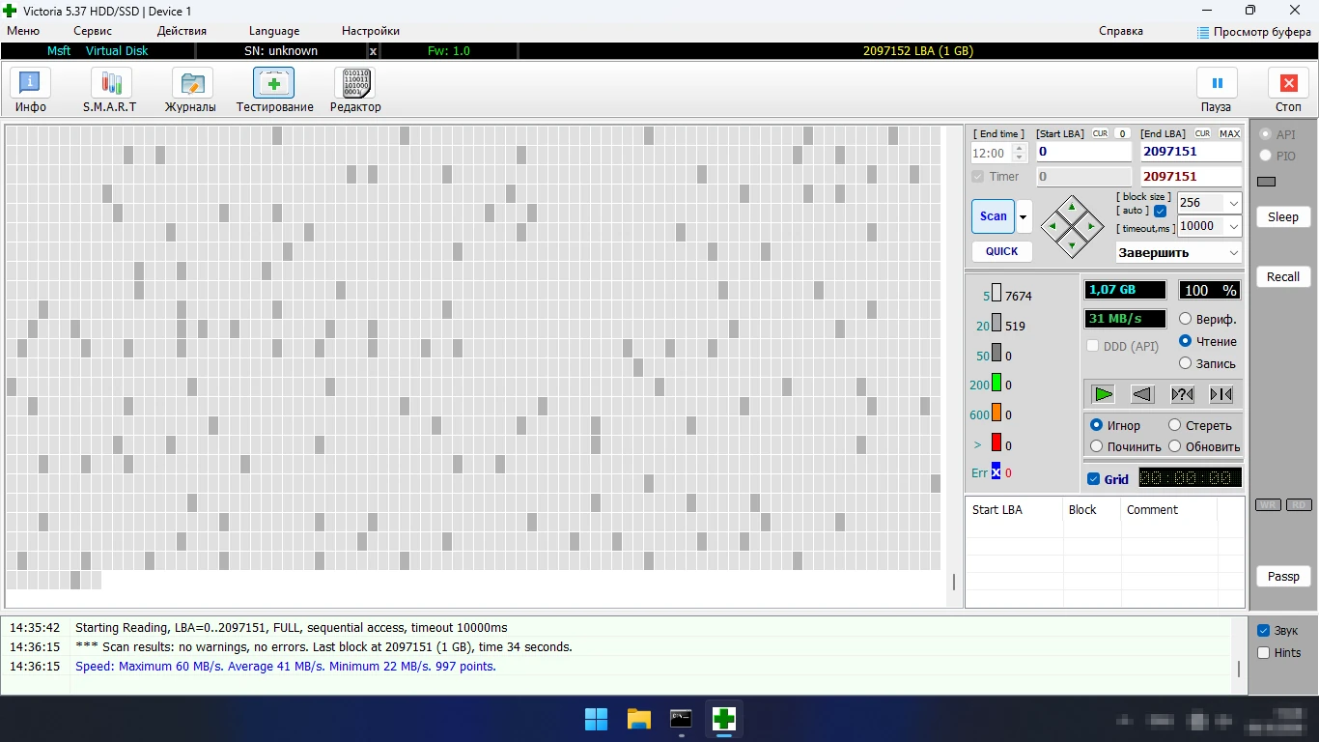Select the Починить remap option
This screenshot has height=742, width=1319.
pos(1126,446)
